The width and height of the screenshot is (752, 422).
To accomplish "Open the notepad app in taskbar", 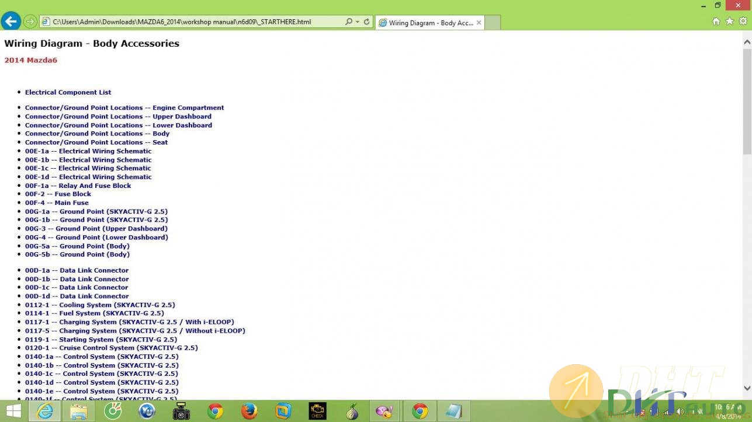I will click(454, 411).
